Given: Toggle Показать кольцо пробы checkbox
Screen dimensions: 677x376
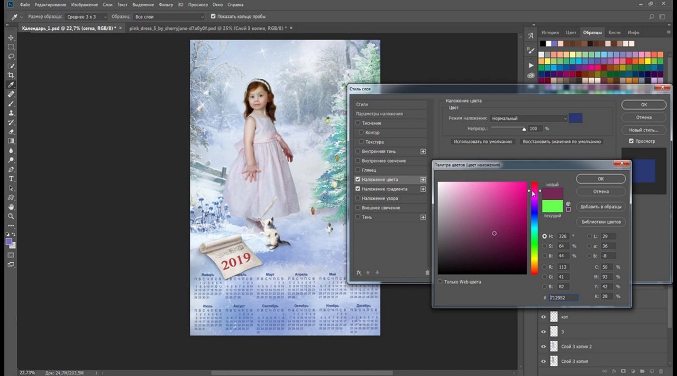Looking at the screenshot, I should tap(213, 17).
